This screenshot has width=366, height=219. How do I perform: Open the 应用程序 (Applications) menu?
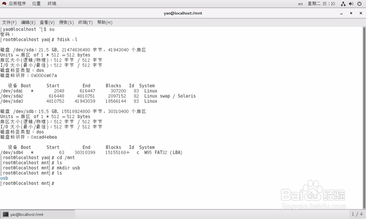(x=17, y=4)
